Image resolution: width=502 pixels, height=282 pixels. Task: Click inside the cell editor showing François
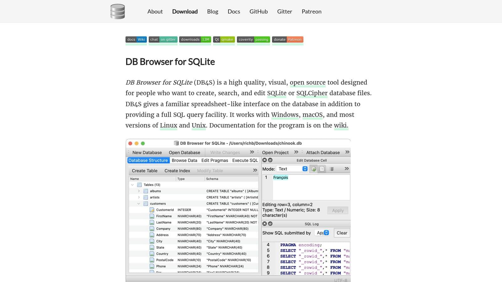coord(306,186)
